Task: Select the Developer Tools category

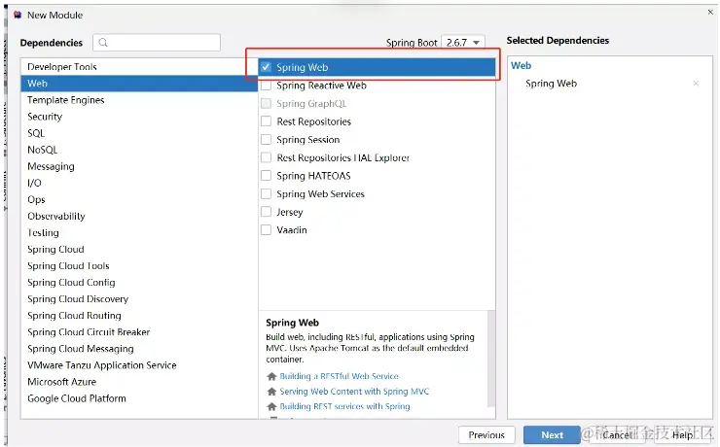Action: click(139, 67)
